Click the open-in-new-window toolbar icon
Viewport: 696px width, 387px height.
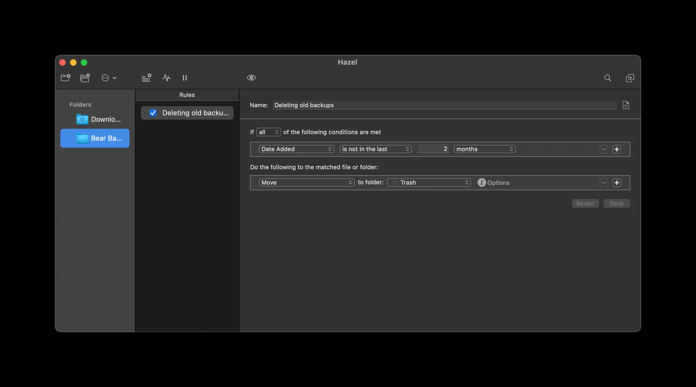click(x=630, y=78)
